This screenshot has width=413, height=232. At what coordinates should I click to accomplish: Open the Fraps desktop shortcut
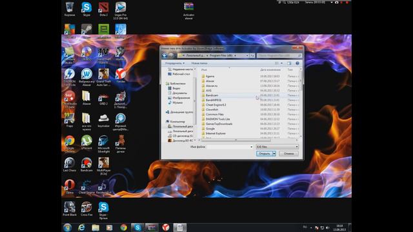coord(70,121)
